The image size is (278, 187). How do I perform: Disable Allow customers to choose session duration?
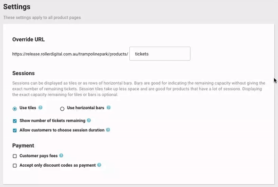tap(15, 130)
